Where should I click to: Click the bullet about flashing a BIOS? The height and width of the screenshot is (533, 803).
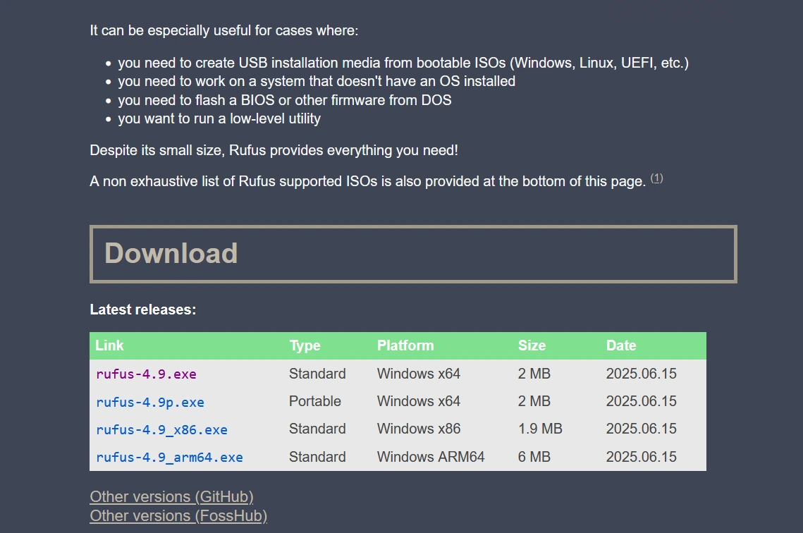[285, 100]
